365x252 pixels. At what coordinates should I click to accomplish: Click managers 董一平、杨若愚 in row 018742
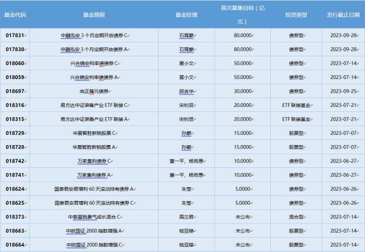pos(186,161)
